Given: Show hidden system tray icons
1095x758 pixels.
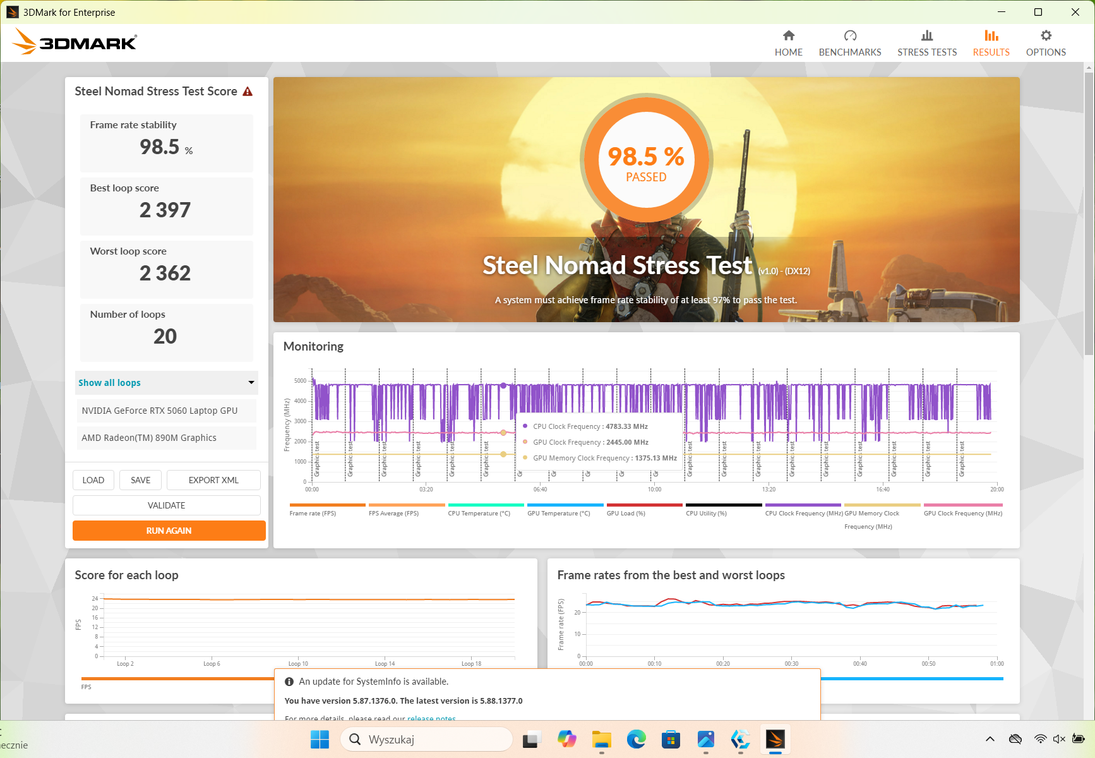Looking at the screenshot, I should [x=990, y=739].
